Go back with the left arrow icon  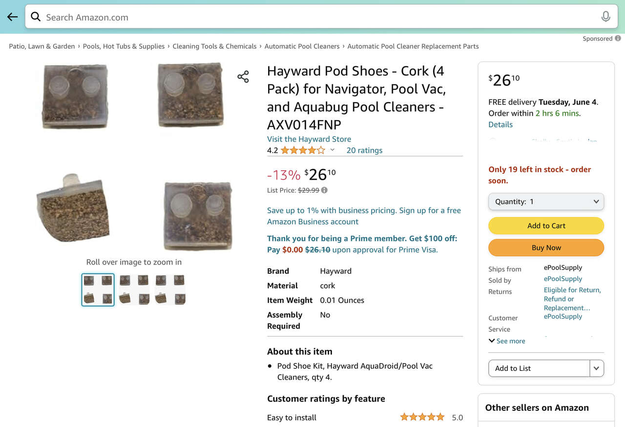tap(12, 17)
